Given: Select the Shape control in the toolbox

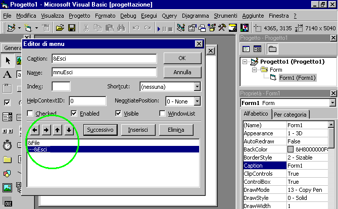Looking at the screenshot, I should click(7, 174).
